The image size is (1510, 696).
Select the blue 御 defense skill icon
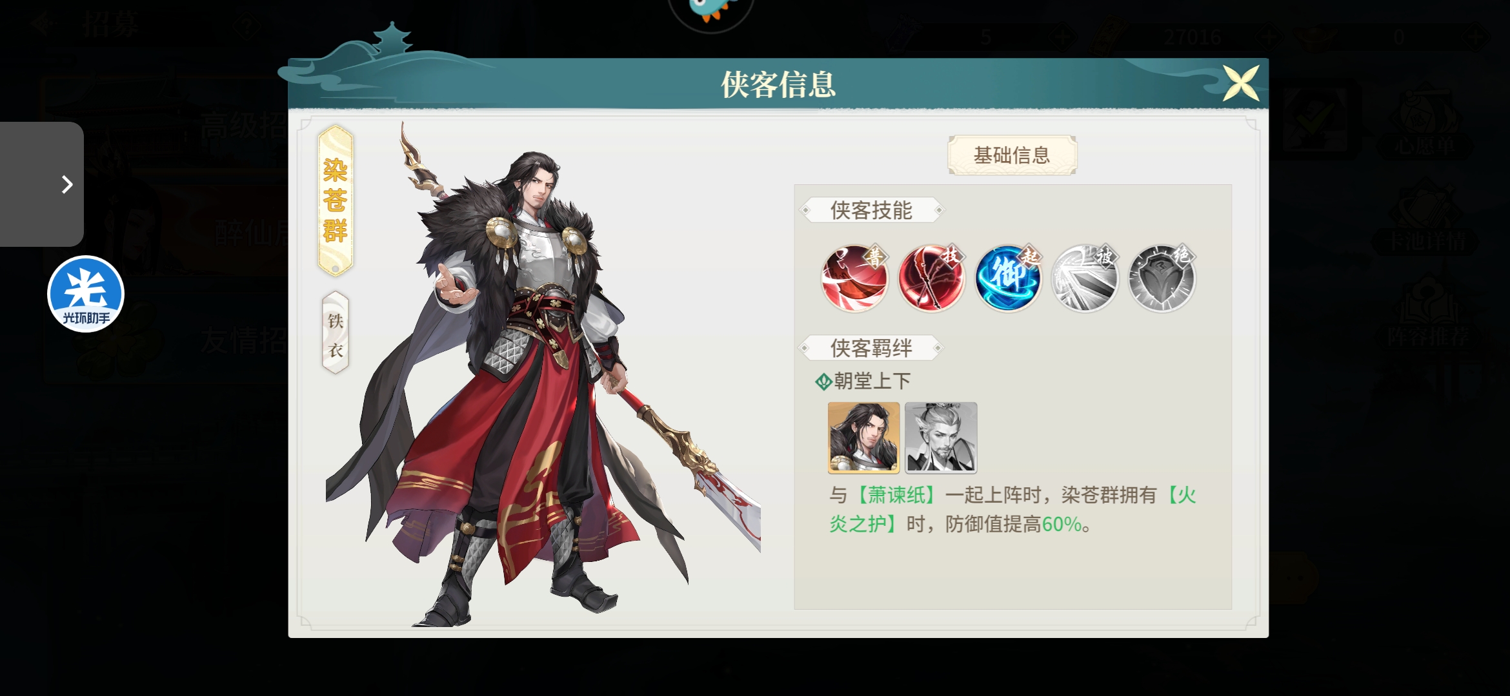1008,278
